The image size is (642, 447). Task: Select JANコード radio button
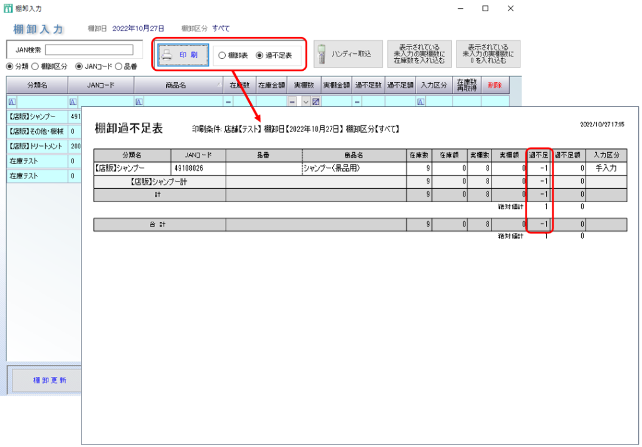pos(79,66)
